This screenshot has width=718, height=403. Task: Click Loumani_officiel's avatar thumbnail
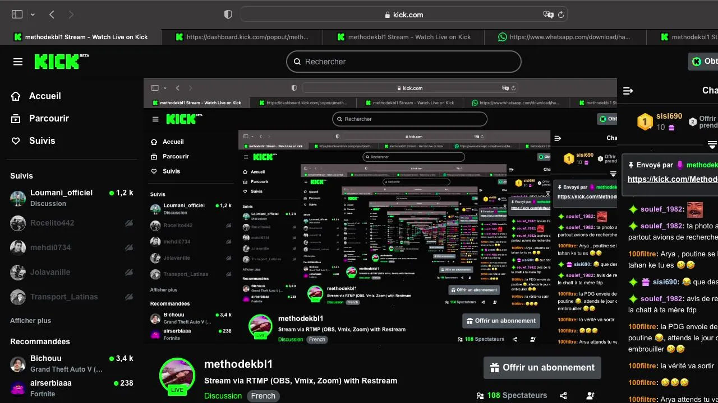(18, 198)
